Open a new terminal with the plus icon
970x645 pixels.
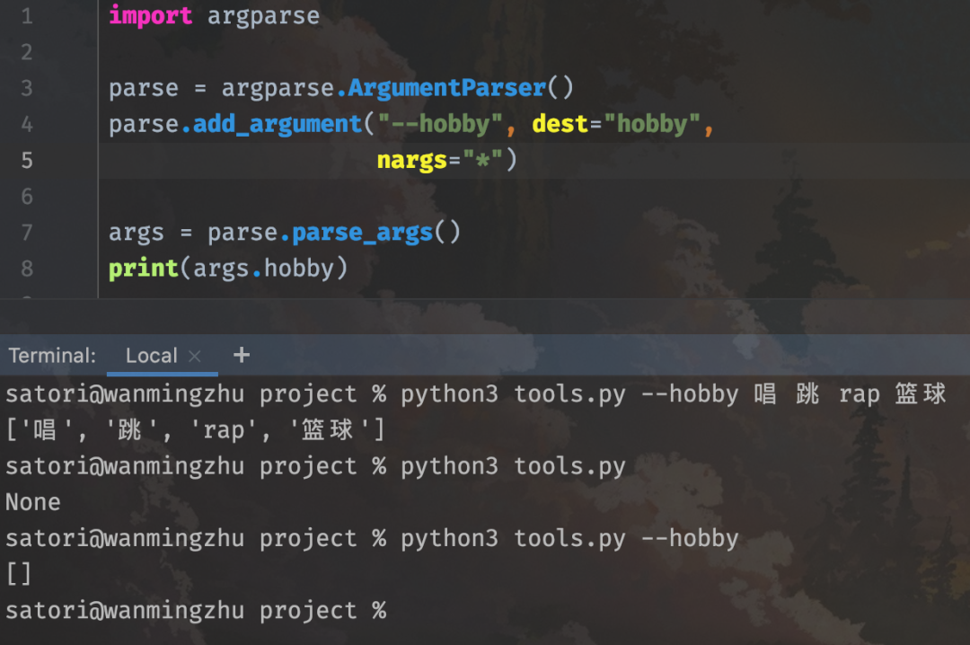241,355
